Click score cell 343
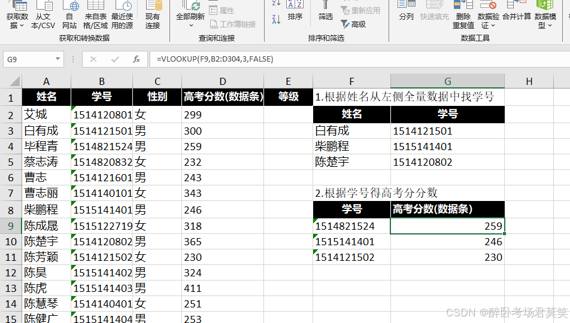This screenshot has height=323, width=570. point(223,193)
